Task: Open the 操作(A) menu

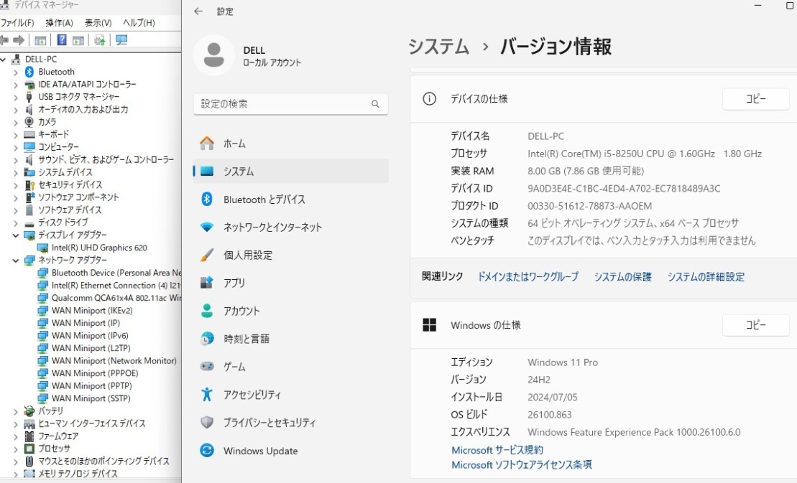Action: [59, 23]
